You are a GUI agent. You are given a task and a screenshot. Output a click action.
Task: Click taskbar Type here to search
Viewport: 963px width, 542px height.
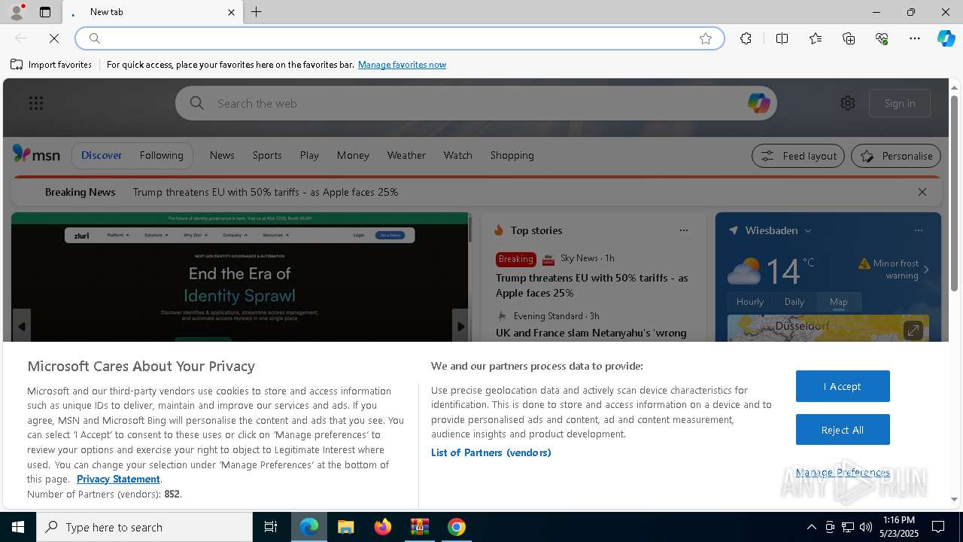tap(144, 527)
